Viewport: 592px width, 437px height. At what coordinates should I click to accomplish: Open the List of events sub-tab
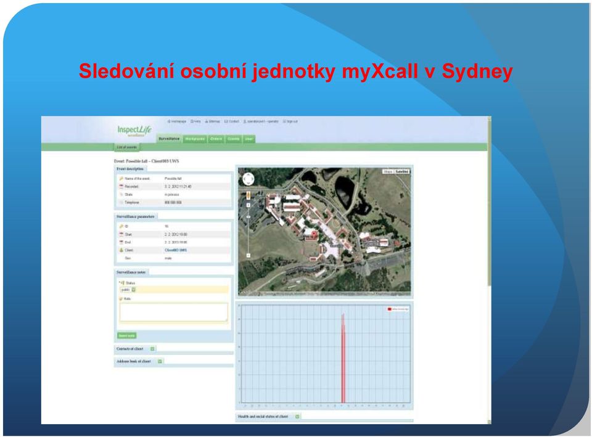[127, 147]
